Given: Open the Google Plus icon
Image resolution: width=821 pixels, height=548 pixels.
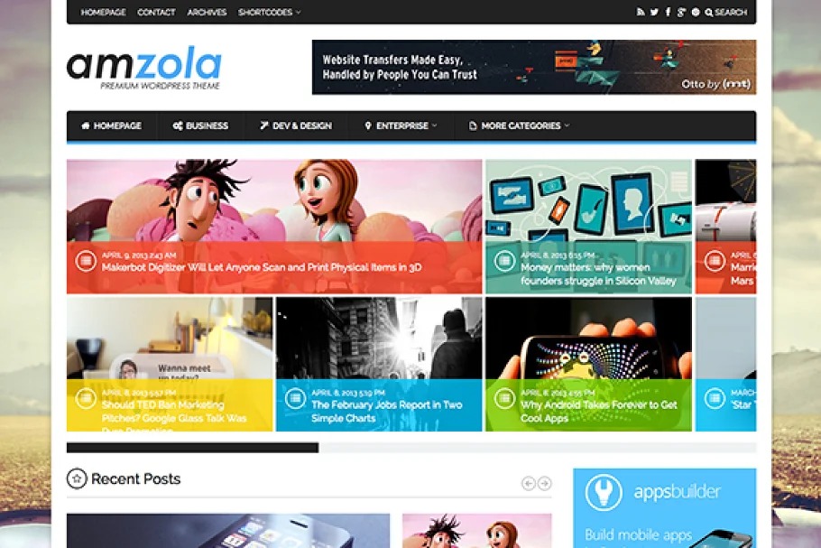Looking at the screenshot, I should [x=680, y=12].
